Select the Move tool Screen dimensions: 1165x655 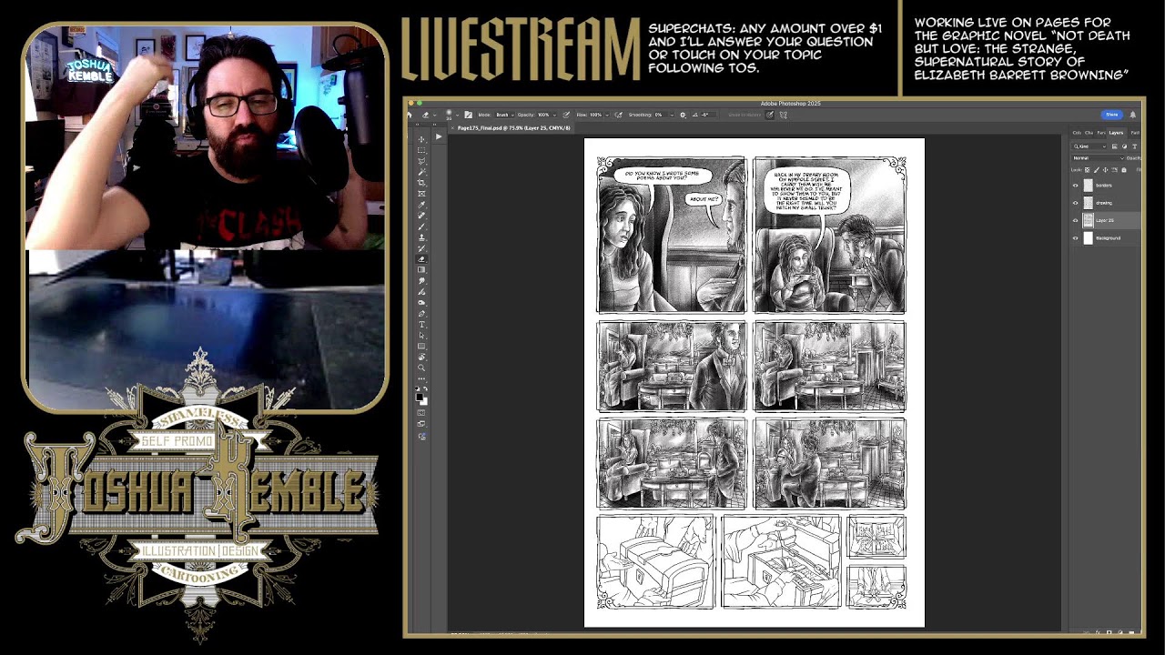(421, 138)
